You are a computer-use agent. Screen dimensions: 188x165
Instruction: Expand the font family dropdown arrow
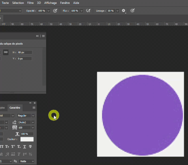[13, 116]
